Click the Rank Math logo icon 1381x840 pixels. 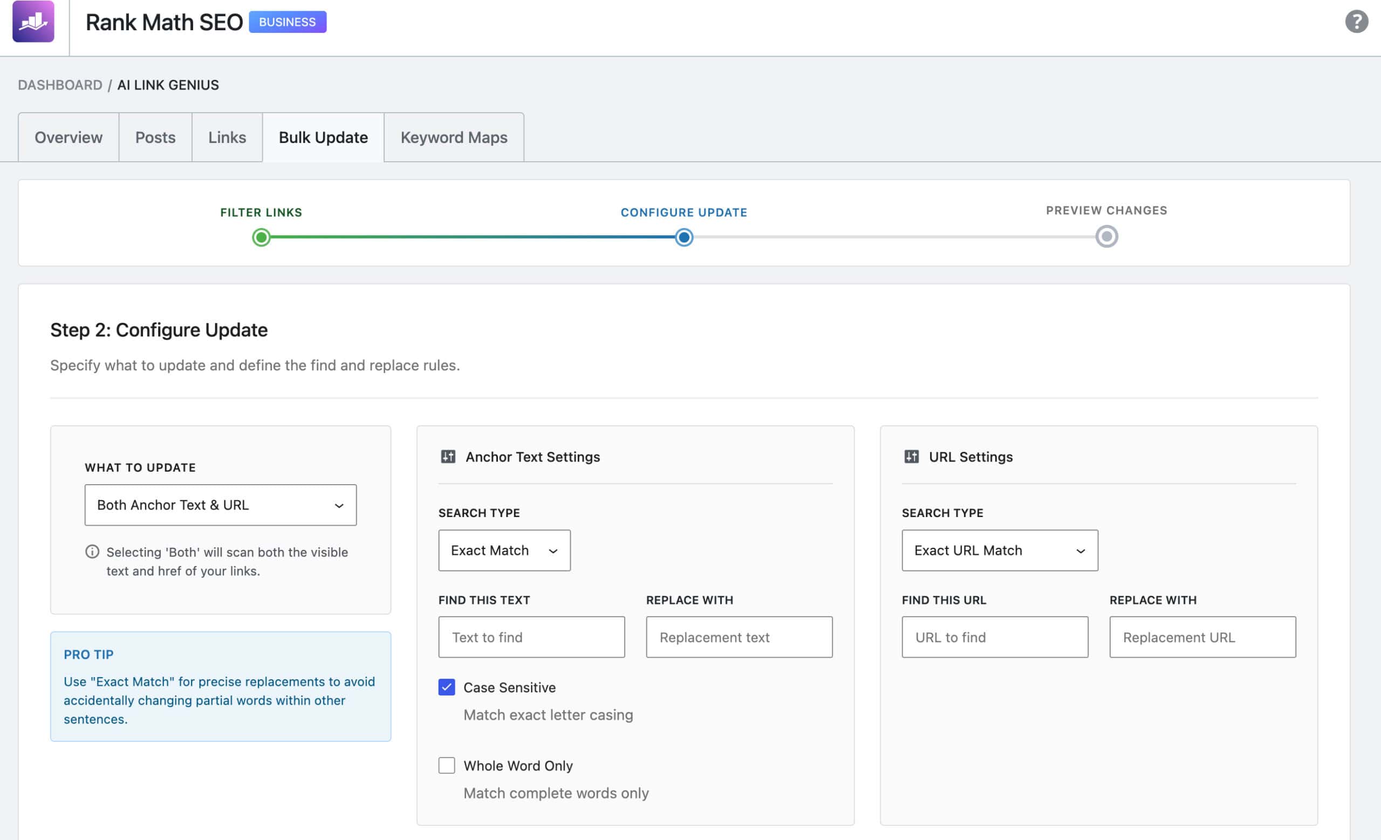point(33,21)
